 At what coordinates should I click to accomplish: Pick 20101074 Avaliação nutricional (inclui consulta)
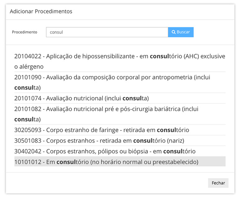[120, 98]
